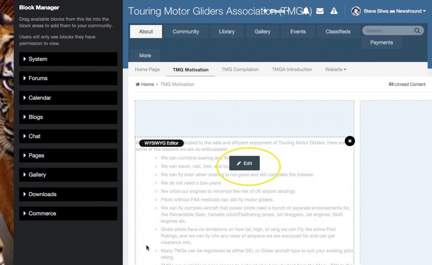Open the More navigation tab
Image resolution: width=432 pixels, height=265 pixels.
tap(145, 56)
